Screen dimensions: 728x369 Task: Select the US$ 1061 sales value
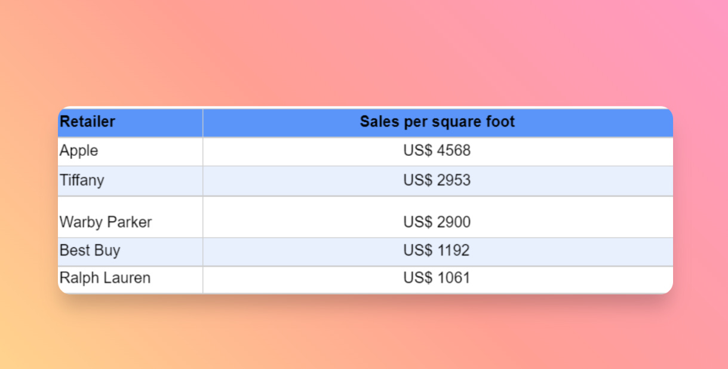(x=437, y=278)
